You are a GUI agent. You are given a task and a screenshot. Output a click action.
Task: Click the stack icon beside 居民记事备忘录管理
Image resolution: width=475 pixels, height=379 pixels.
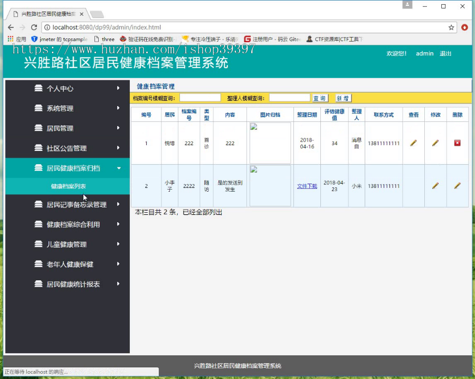tap(39, 204)
